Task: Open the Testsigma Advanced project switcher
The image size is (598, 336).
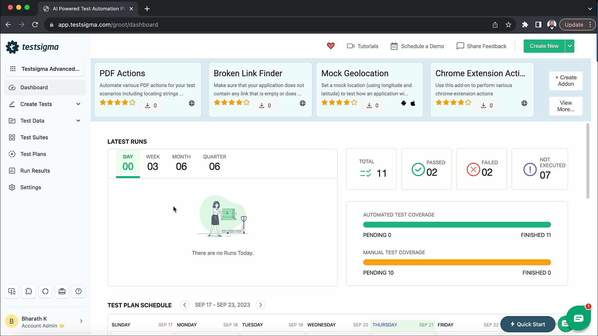Action: [x=45, y=69]
